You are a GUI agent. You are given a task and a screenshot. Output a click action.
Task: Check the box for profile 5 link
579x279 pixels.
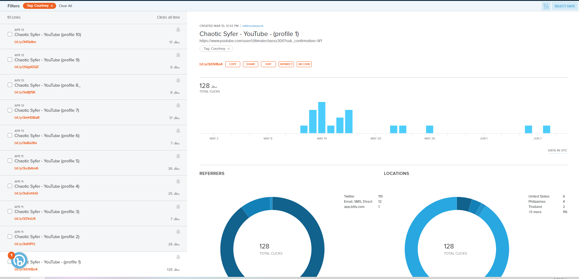[10, 161]
